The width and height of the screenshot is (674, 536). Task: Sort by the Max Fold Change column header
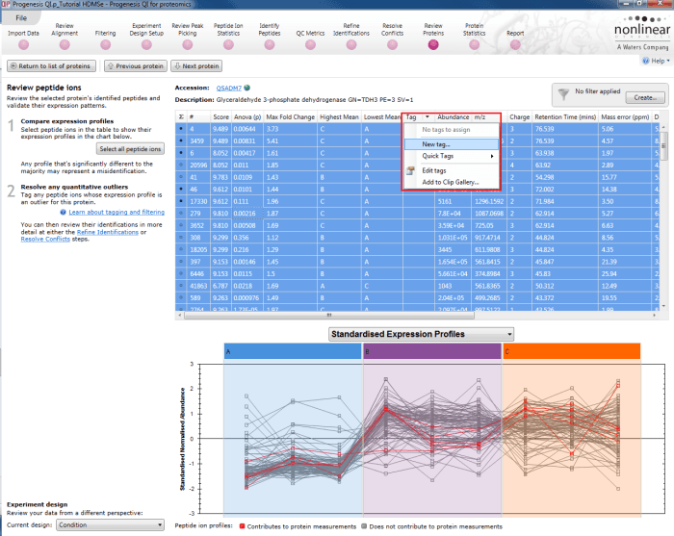point(290,116)
